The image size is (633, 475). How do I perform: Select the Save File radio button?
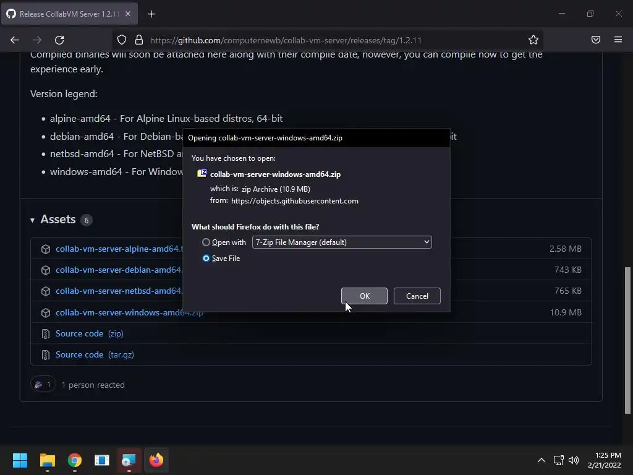pos(206,259)
